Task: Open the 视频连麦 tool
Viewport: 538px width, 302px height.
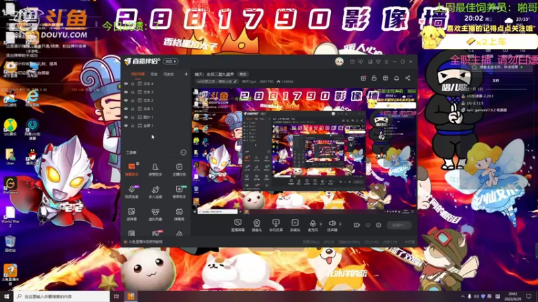Action: 131,192
